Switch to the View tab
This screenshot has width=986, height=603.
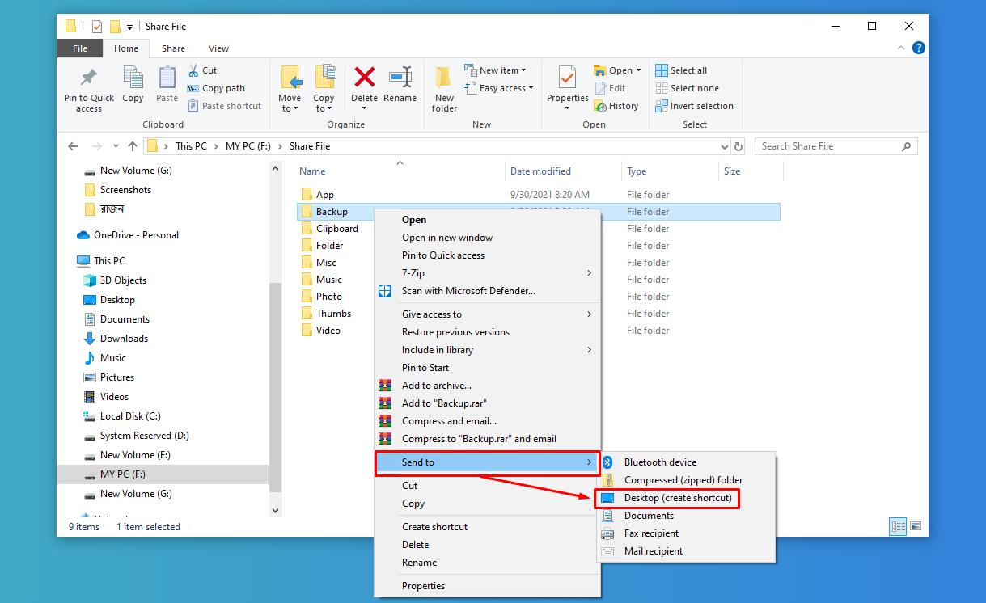point(218,48)
